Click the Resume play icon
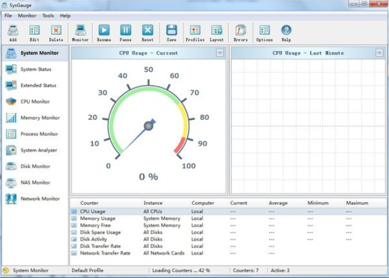 click(104, 30)
